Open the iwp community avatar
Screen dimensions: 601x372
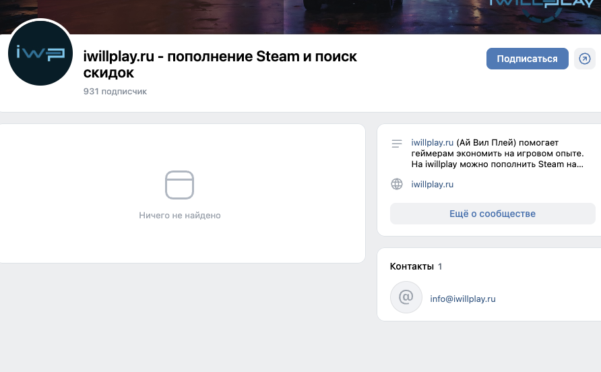pyautogui.click(x=40, y=53)
